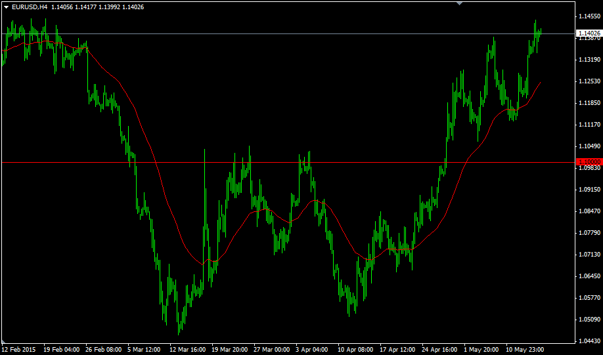Select the EURUSD,H4 chart title text
The width and height of the screenshot is (603, 355).
pos(30,7)
